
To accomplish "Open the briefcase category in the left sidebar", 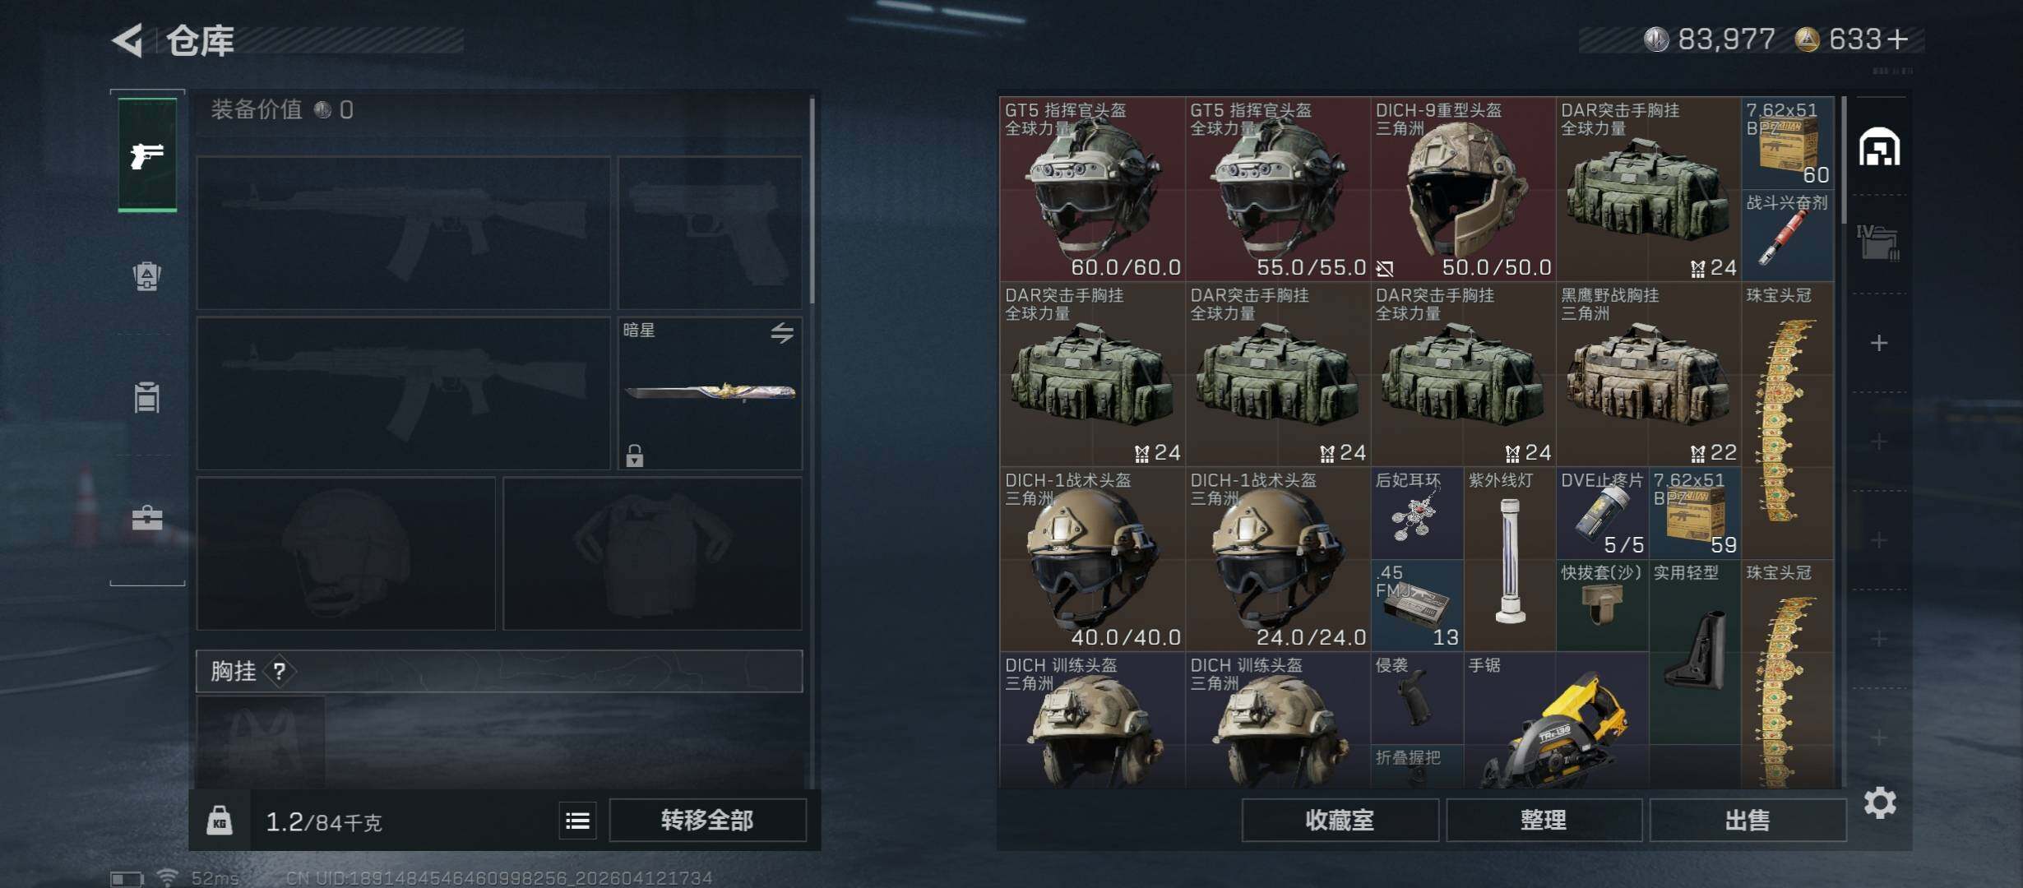I will click(x=147, y=518).
